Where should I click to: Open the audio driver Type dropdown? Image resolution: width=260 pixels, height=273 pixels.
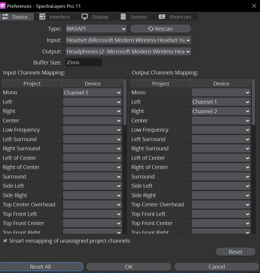coord(96,29)
